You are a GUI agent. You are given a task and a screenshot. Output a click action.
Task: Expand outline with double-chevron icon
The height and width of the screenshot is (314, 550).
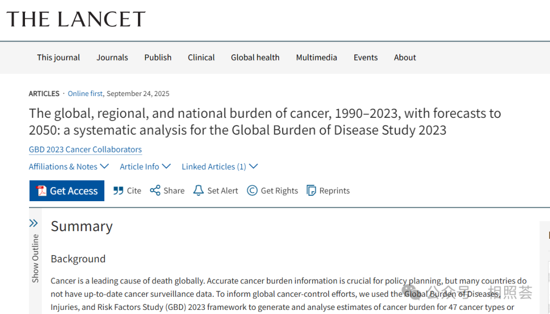[x=34, y=223]
